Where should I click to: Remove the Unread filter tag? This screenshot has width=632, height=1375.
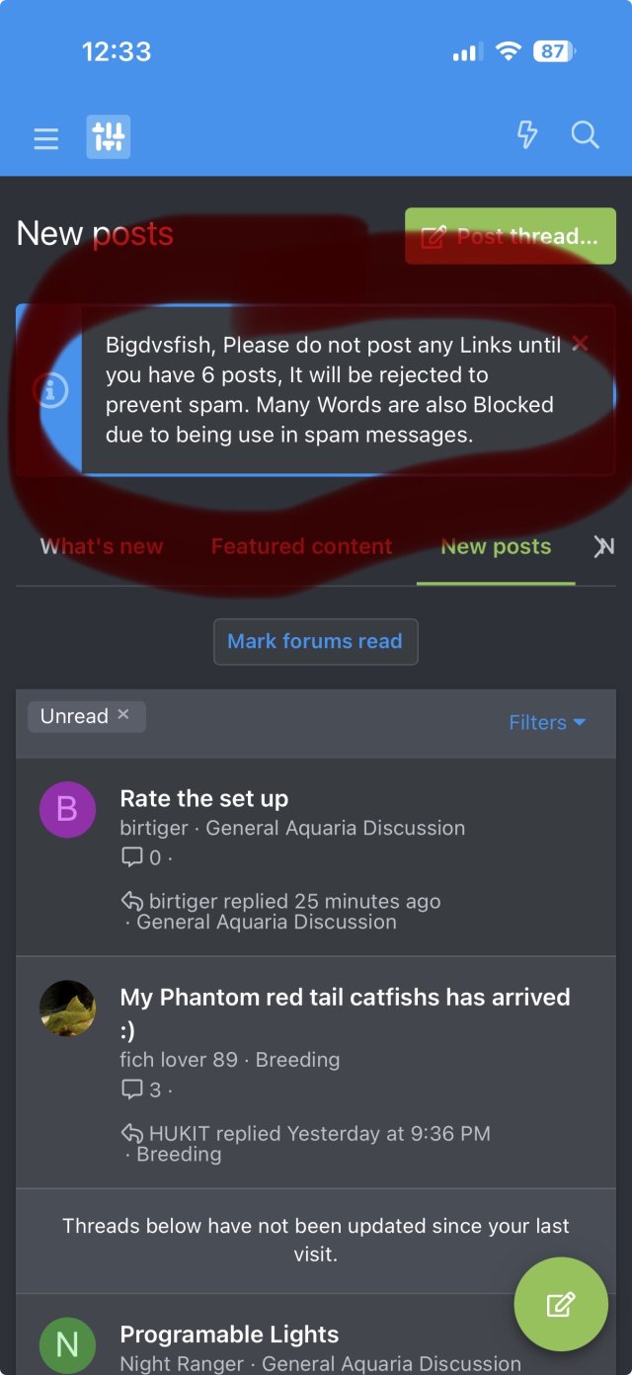pos(123,714)
